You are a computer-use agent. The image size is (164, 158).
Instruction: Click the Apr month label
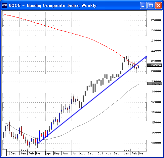pos(49,153)
